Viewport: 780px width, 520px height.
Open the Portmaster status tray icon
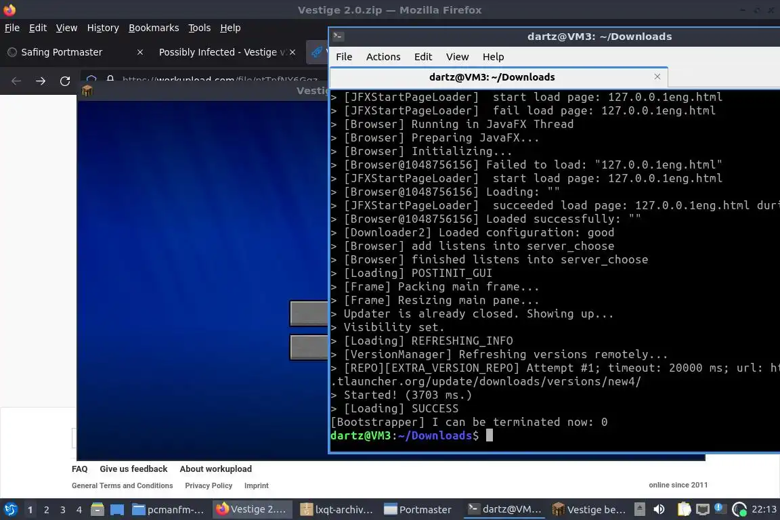[739, 509]
